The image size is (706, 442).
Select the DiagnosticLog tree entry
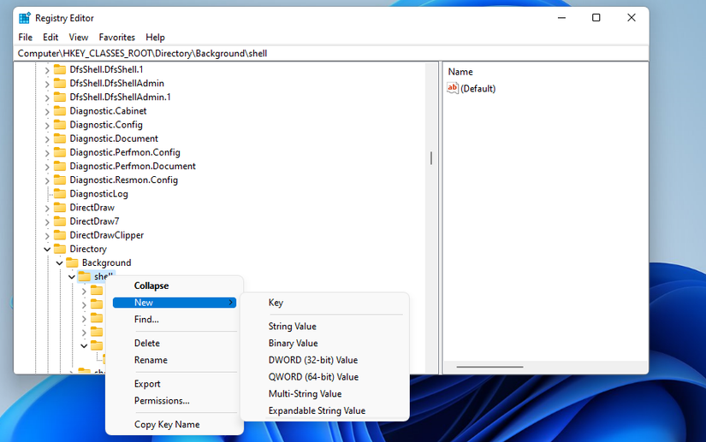(x=98, y=194)
